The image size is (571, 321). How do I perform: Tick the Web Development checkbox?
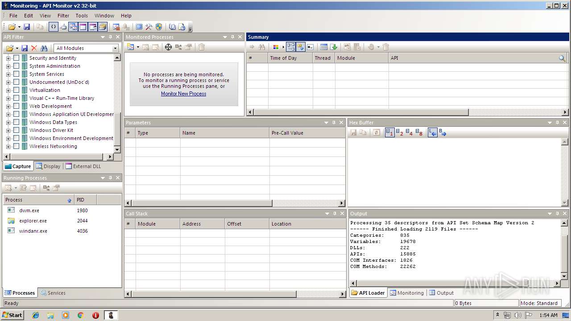(16, 106)
